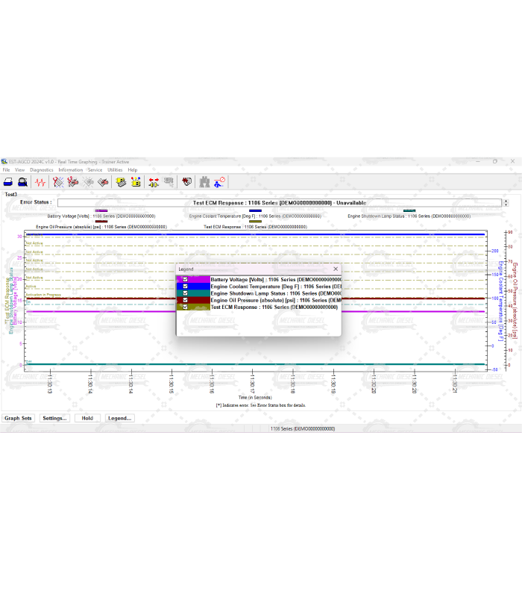Screen dimensions: 522x597
Task: Open the Settings... button
Action: click(54, 418)
